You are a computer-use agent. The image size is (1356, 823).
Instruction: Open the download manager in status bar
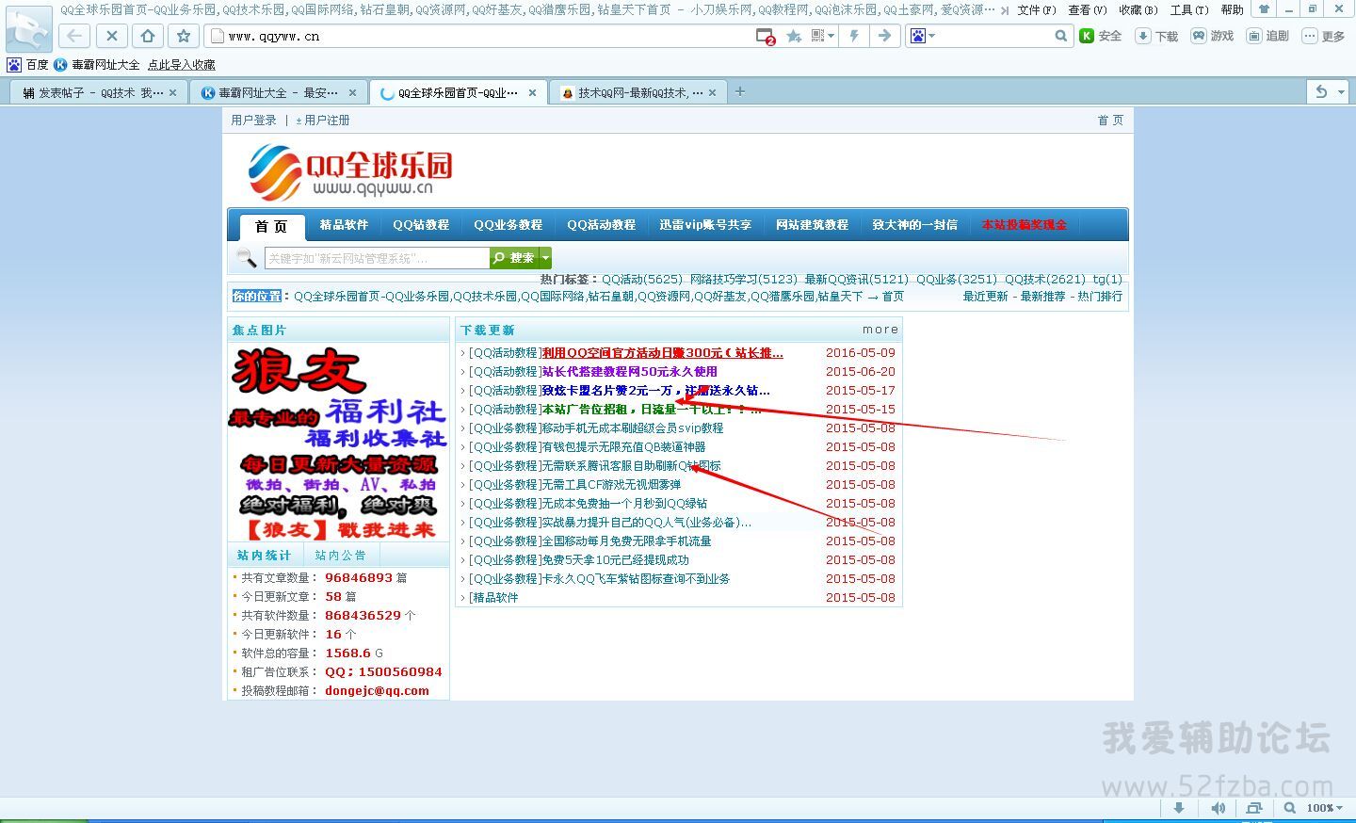coord(1178,808)
